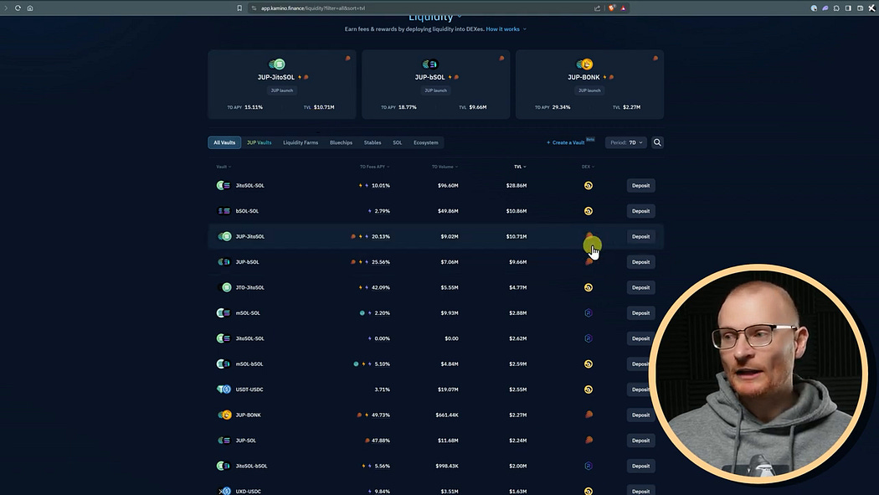
Task: Switch to Liquidity Farms tab
Action: coord(301,142)
